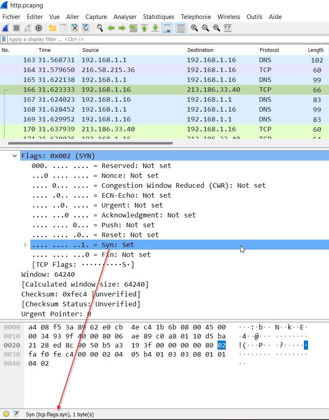Open the Editer menu
The height and width of the screenshot is (420, 329).
pos(35,16)
